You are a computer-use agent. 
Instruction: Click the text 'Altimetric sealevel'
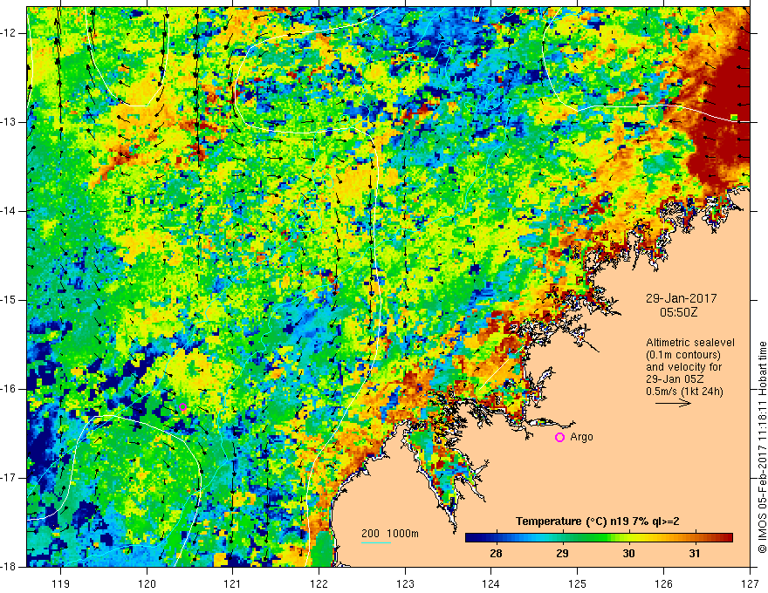click(x=690, y=343)
